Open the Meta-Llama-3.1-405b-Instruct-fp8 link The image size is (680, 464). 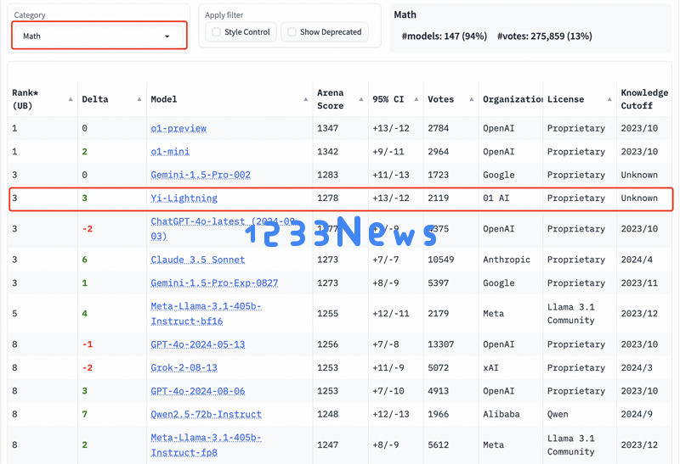206,445
